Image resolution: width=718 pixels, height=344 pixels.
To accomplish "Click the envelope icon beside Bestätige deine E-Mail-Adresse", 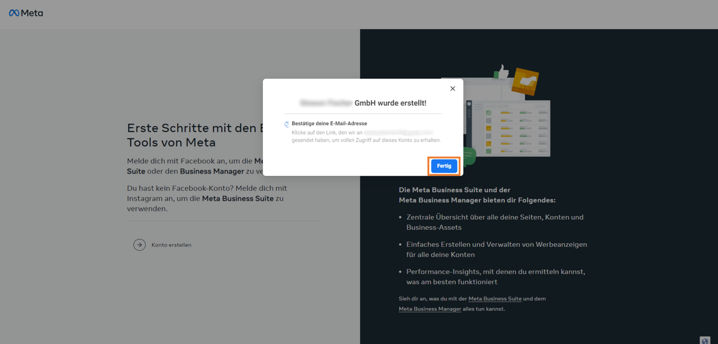I will pos(286,124).
